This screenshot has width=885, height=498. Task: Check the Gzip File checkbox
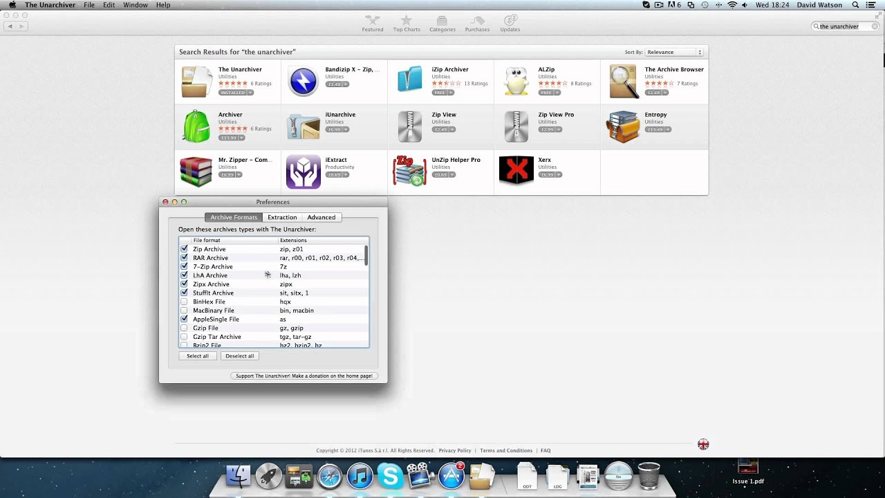click(184, 328)
